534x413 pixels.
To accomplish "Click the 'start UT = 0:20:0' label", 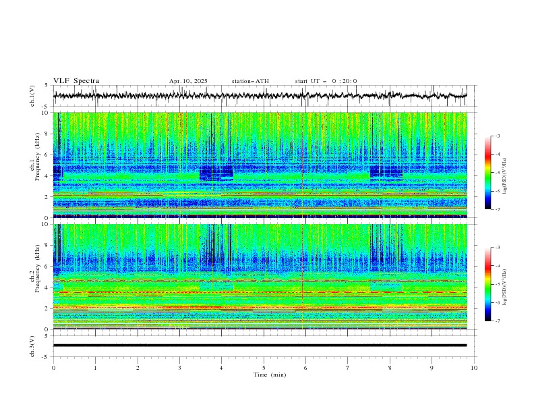I will 326,81.
